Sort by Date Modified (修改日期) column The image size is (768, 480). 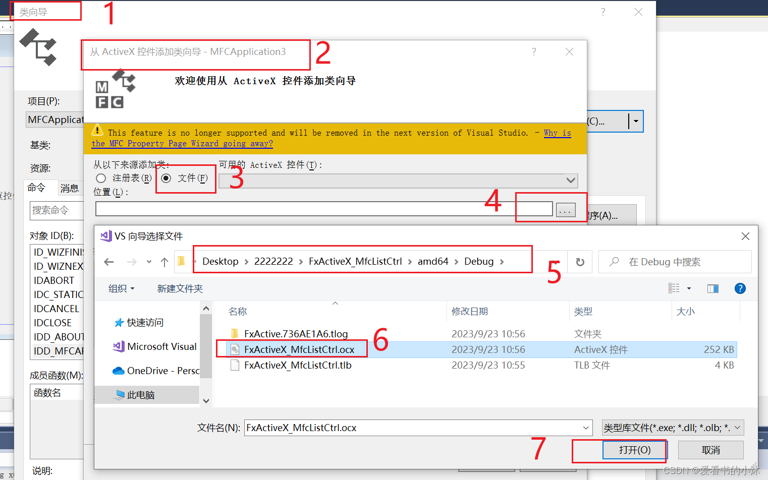tap(470, 312)
